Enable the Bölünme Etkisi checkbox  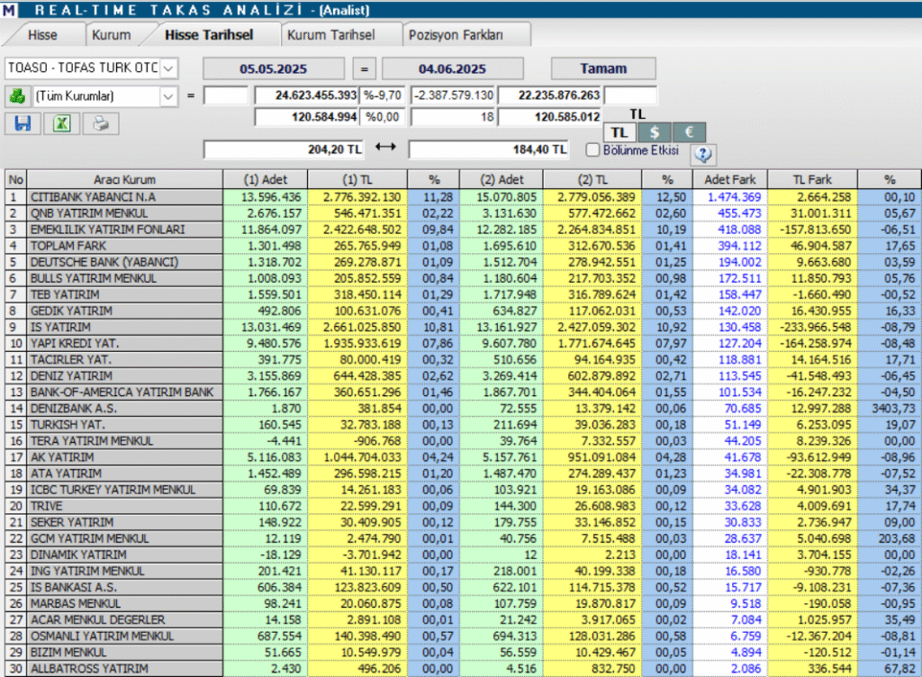pyautogui.click(x=592, y=149)
